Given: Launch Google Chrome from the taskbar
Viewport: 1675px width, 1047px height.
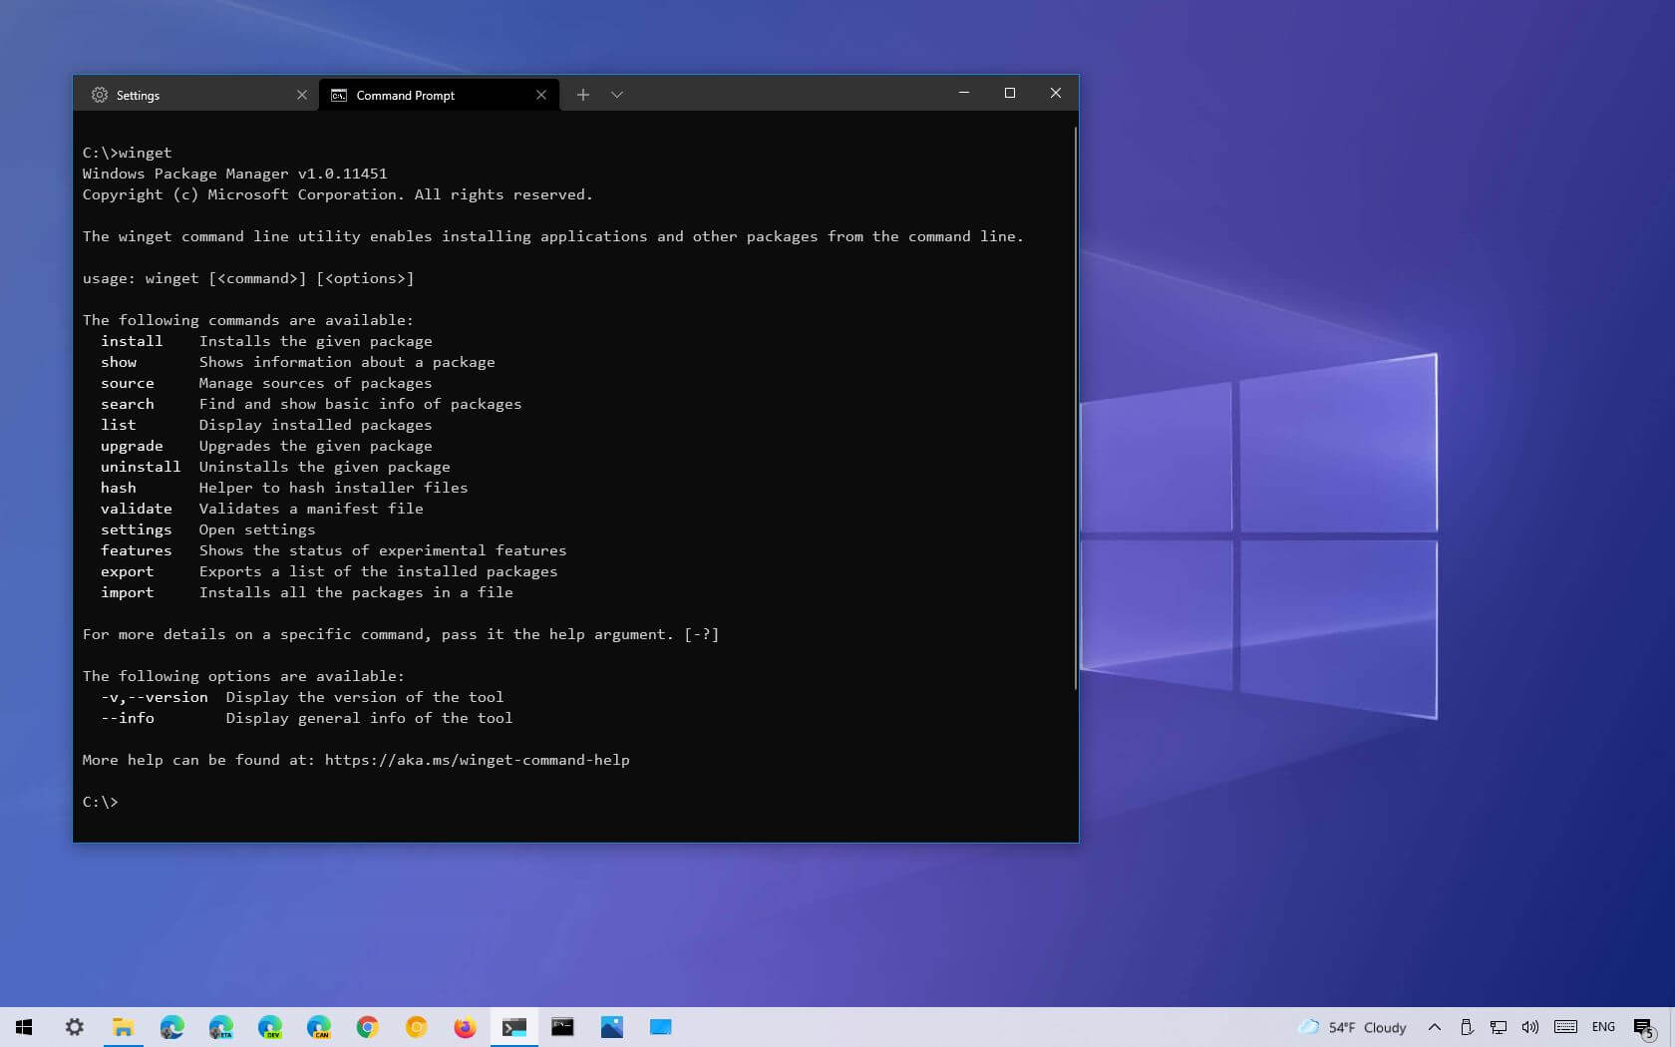Looking at the screenshot, I should 367,1027.
